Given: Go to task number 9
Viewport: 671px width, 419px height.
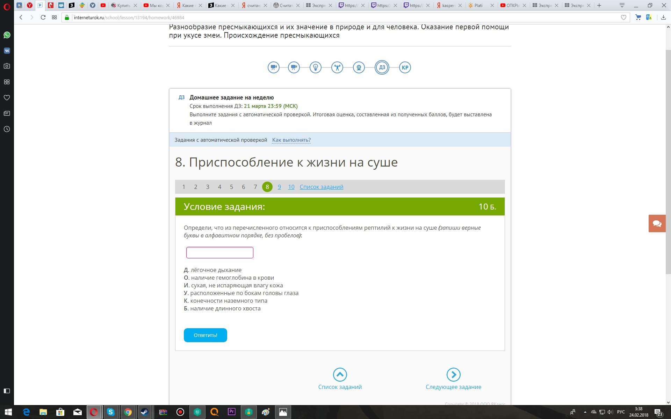Looking at the screenshot, I should coord(279,187).
